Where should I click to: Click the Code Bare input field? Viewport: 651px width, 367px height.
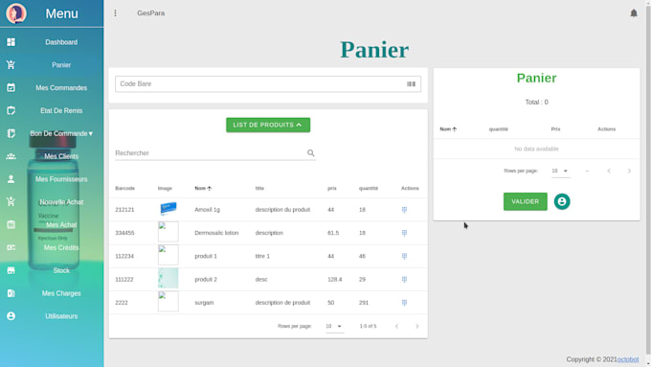point(268,84)
